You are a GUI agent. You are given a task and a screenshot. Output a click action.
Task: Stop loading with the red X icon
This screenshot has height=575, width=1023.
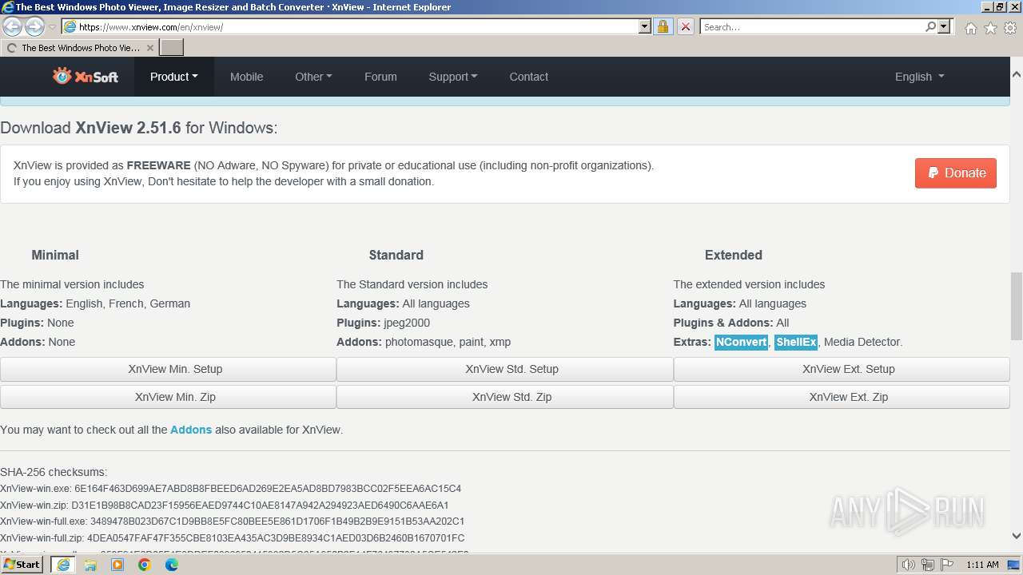coord(686,26)
